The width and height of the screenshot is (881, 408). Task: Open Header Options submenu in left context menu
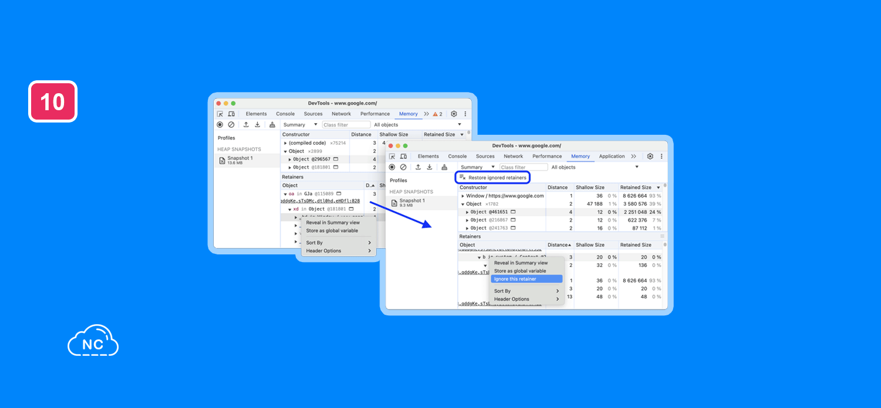[338, 251]
